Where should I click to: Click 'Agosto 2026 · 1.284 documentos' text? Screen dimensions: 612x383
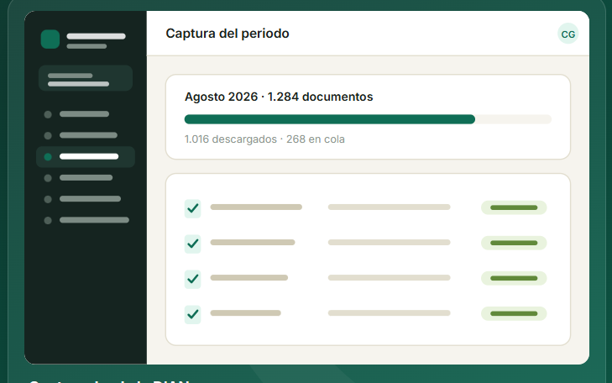[279, 97]
